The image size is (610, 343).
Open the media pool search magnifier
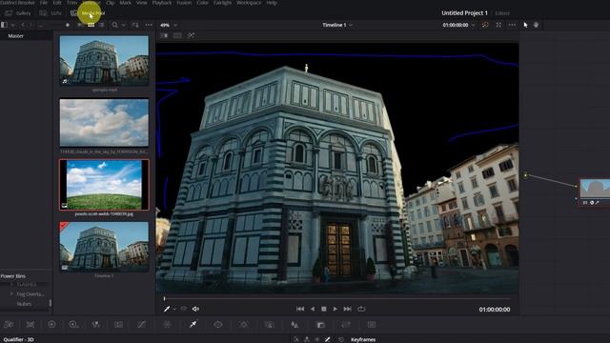click(x=114, y=25)
